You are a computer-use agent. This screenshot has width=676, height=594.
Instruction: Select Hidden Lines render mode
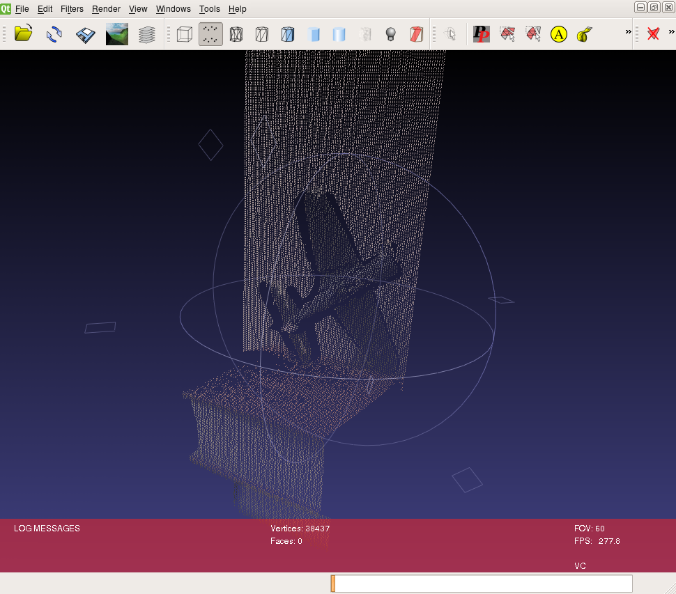click(262, 33)
